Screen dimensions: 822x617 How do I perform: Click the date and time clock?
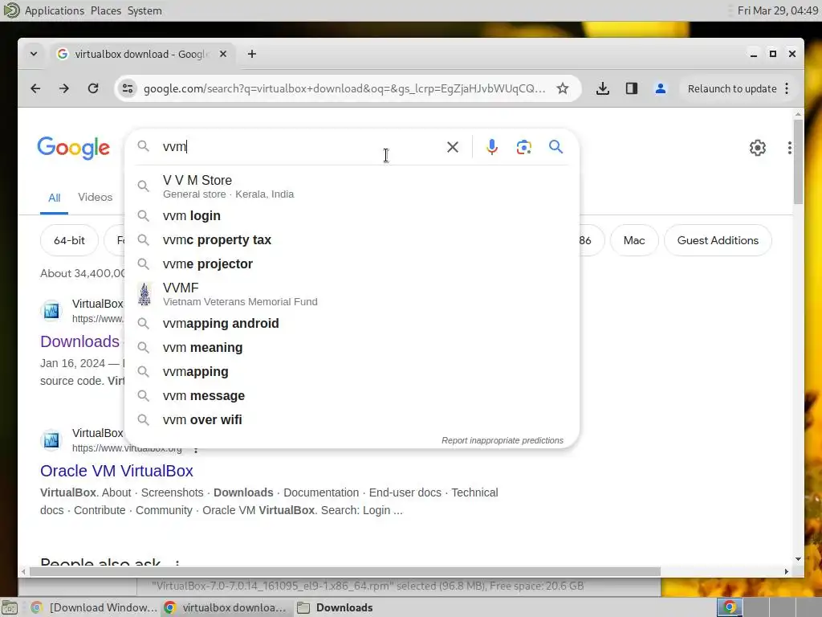click(777, 10)
